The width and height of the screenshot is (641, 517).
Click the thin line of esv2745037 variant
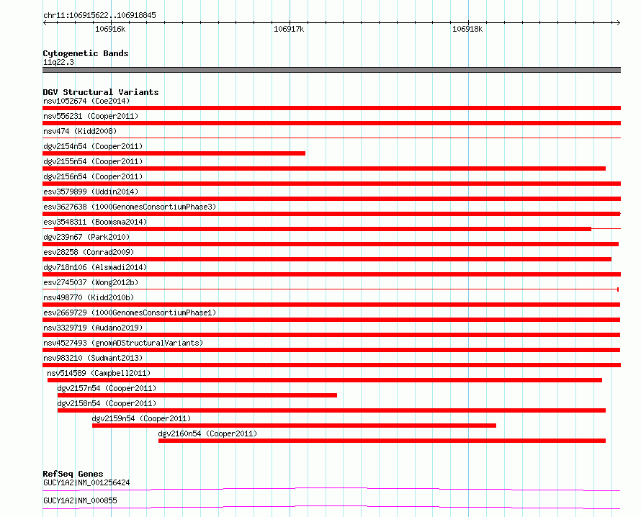[331, 289]
